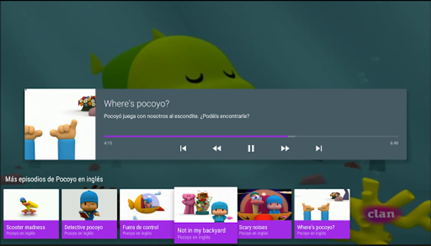Viewport: 431px width, 246px height.
Task: Open the Scooter madness episode card
Action: [x=31, y=214]
